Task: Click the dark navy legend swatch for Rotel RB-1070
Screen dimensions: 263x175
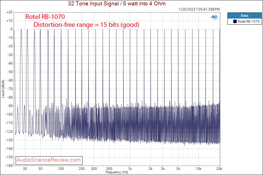Action: point(235,21)
